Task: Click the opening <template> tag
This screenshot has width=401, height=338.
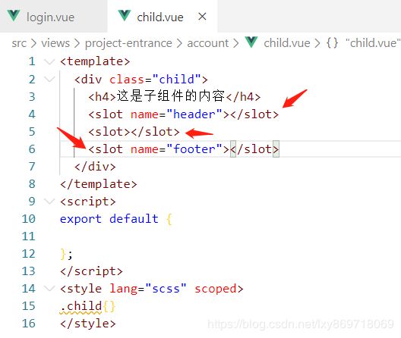Action: coord(95,62)
